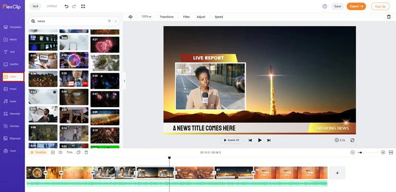Open transition between scenes 01 and 02
The width and height of the screenshot is (396, 192).
coord(46,173)
